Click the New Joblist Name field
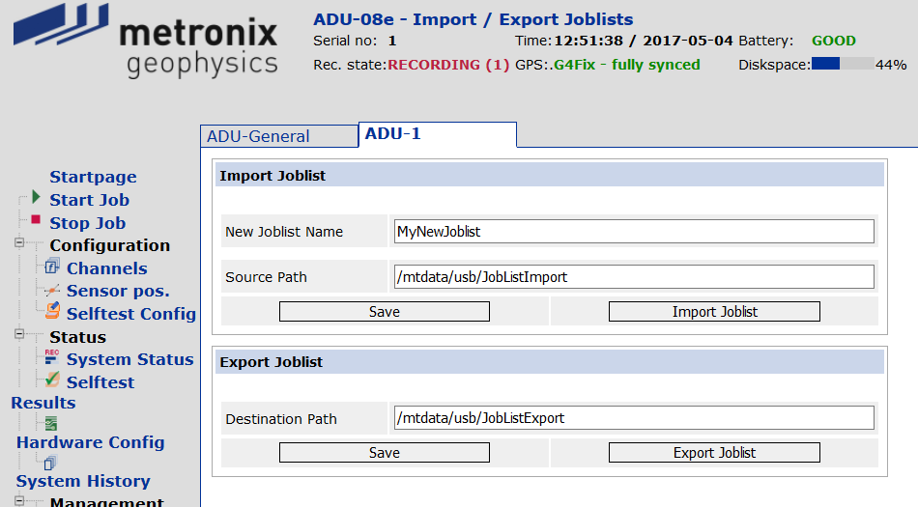 pyautogui.click(x=634, y=232)
